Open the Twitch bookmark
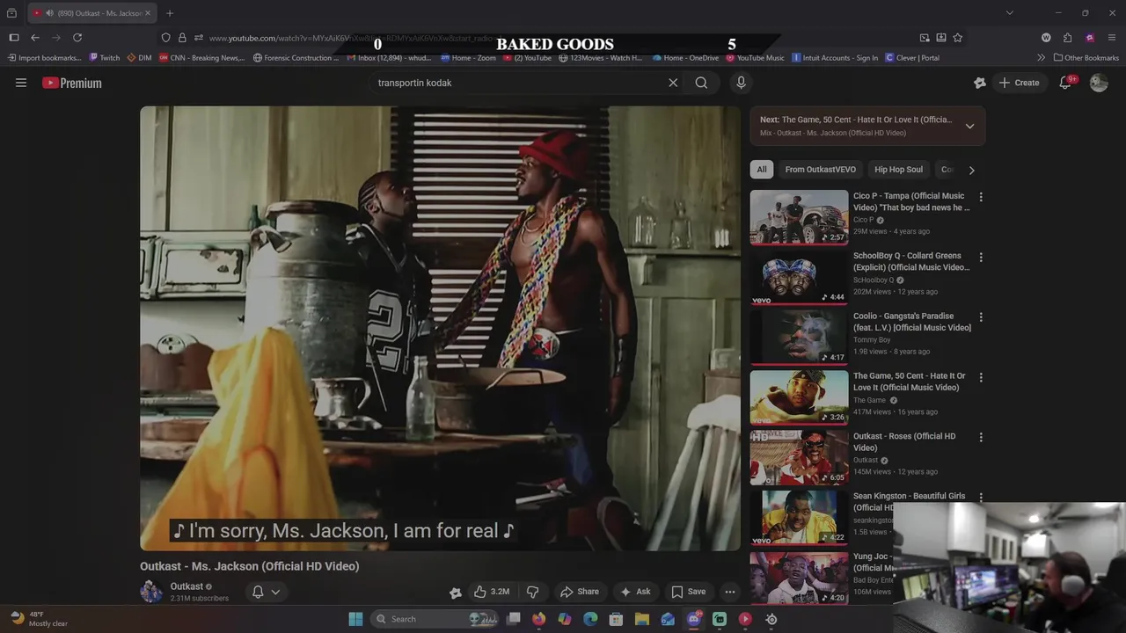The image size is (1126, 633). pos(105,58)
